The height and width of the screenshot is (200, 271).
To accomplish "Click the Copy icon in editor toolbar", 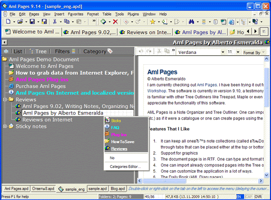I will [x=167, y=51].
